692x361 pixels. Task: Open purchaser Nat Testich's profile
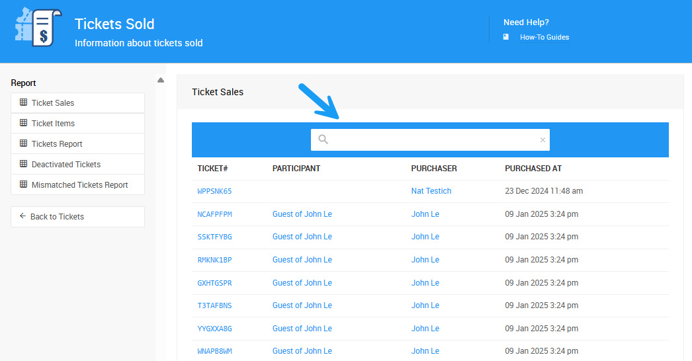point(431,191)
